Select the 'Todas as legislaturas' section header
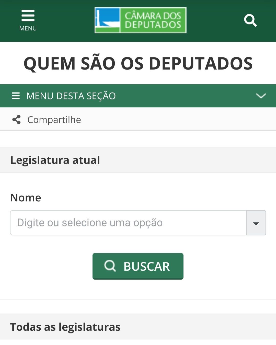Image resolution: width=276 pixels, height=345 pixels. (x=65, y=327)
